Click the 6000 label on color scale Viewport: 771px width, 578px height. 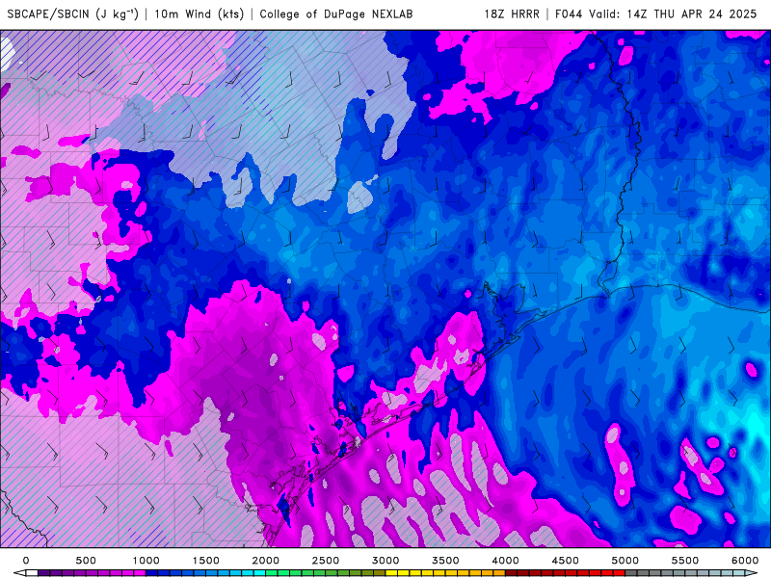[745, 561]
